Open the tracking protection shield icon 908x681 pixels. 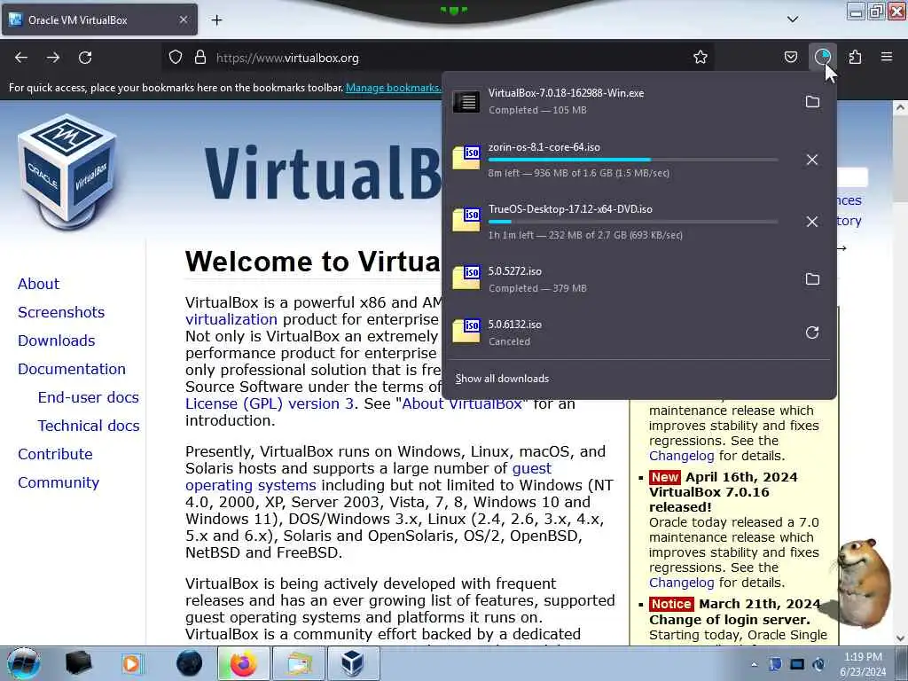tap(176, 58)
